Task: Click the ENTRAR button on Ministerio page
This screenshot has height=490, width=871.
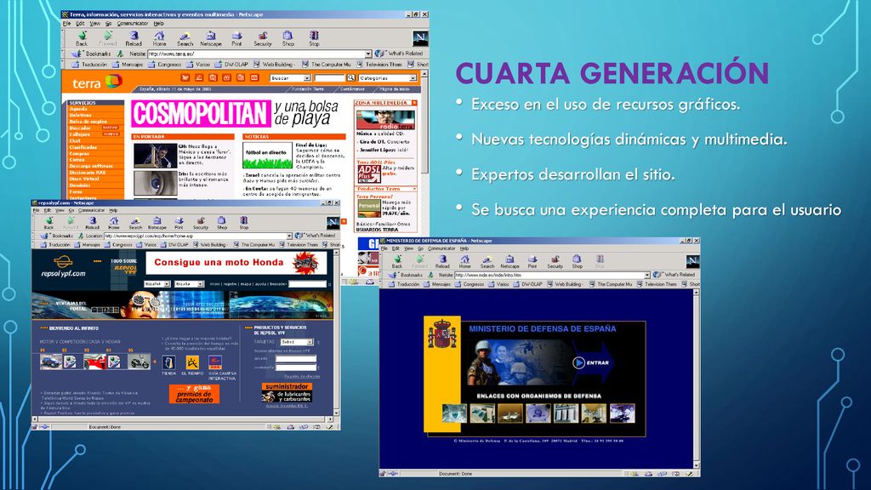Action: (592, 362)
